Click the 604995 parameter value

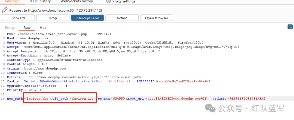point(119,99)
